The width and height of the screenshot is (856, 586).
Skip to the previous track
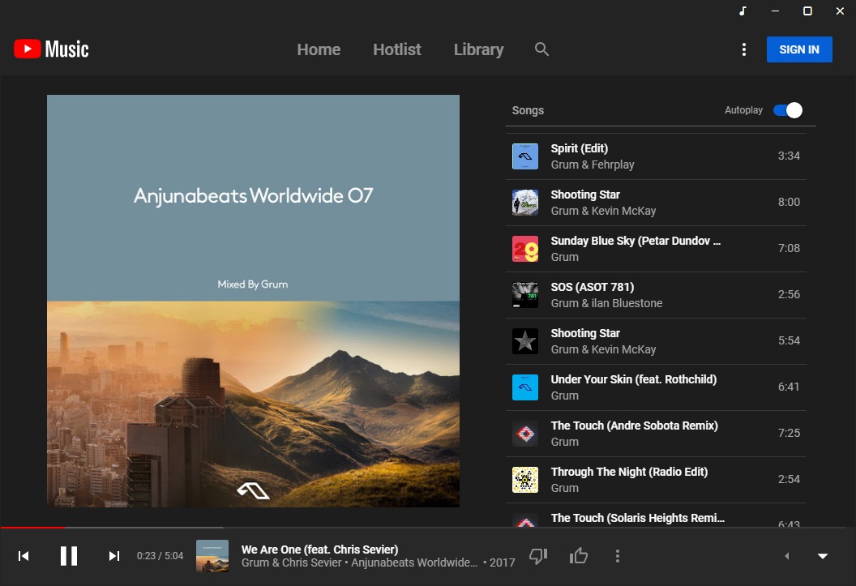[x=24, y=556]
